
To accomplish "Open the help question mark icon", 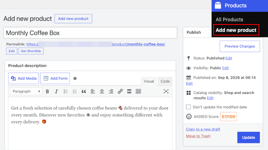I will (x=75, y=79).
